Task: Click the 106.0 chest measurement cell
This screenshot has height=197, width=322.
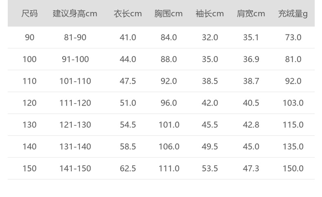Action: pyautogui.click(x=168, y=147)
